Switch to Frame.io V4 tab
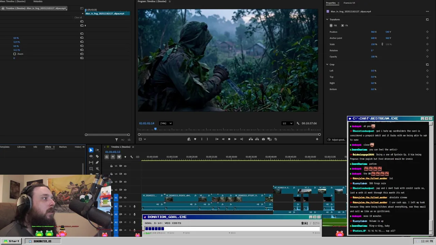The image size is (436, 245). [349, 3]
